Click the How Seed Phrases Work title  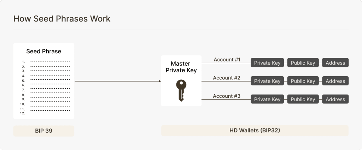coord(62,19)
